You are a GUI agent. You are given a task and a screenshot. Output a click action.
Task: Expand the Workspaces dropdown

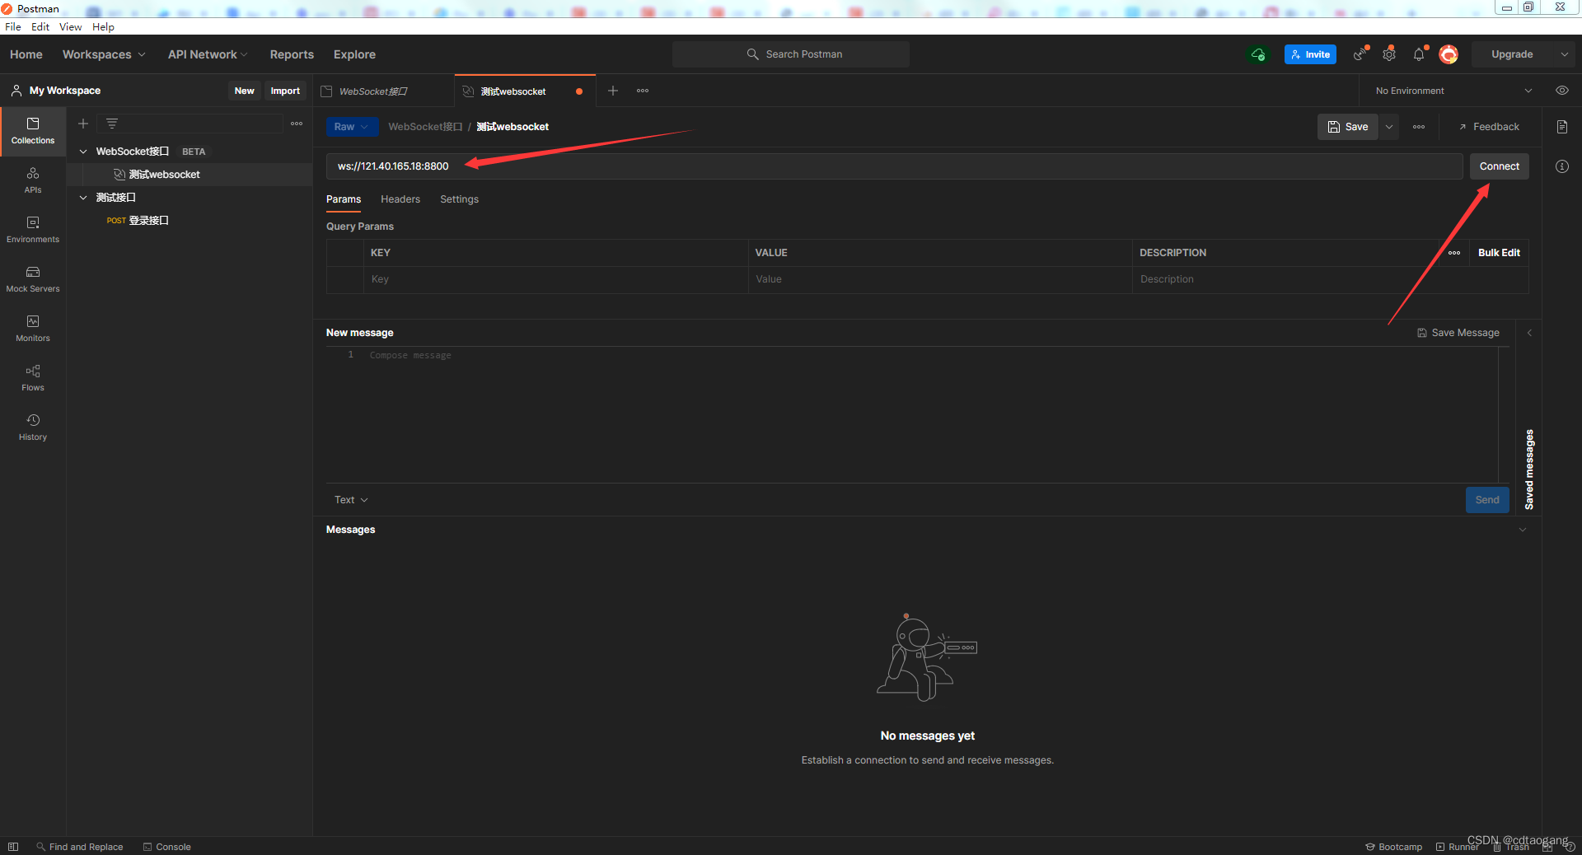pos(104,54)
